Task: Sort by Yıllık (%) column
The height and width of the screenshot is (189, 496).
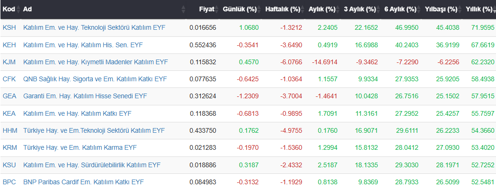Action: click(x=479, y=9)
